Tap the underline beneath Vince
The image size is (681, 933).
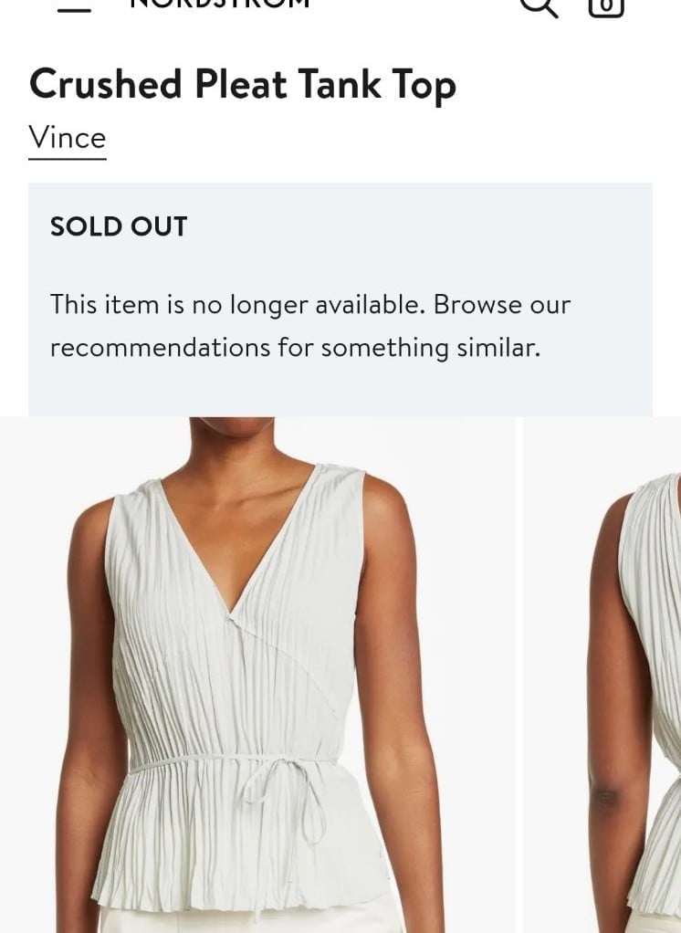[x=68, y=159]
